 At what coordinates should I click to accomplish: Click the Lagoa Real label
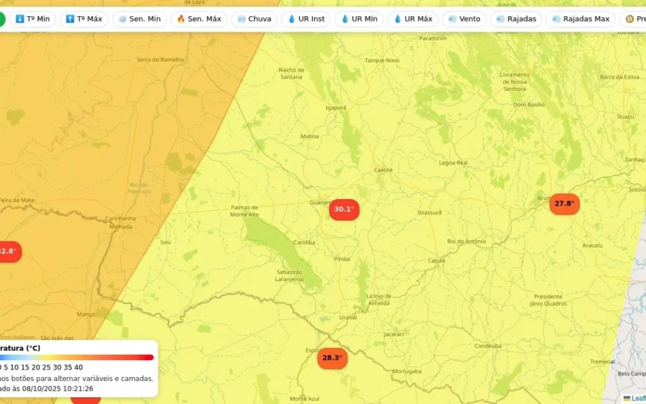pos(453,163)
